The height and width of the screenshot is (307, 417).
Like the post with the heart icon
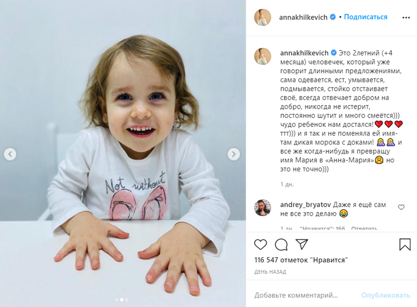[260, 245]
